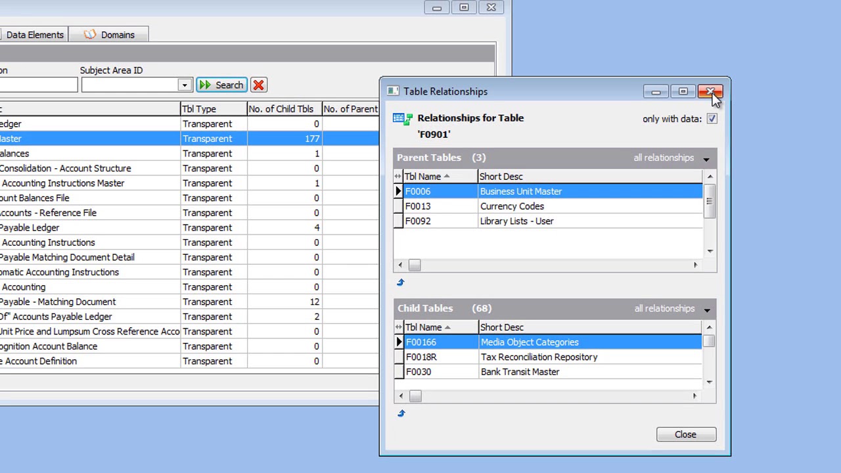Select 'e Account Definition' row
The width and height of the screenshot is (841, 473).
[189, 361]
